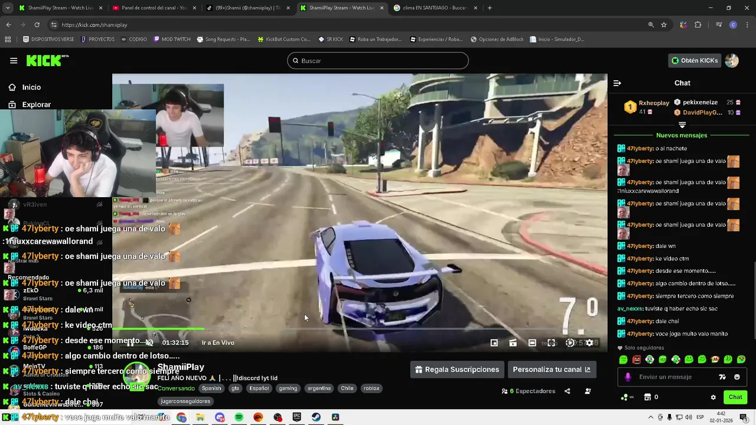Expand the chat leaderboard chevron
This screenshot has width=756, height=425.
pos(682,125)
